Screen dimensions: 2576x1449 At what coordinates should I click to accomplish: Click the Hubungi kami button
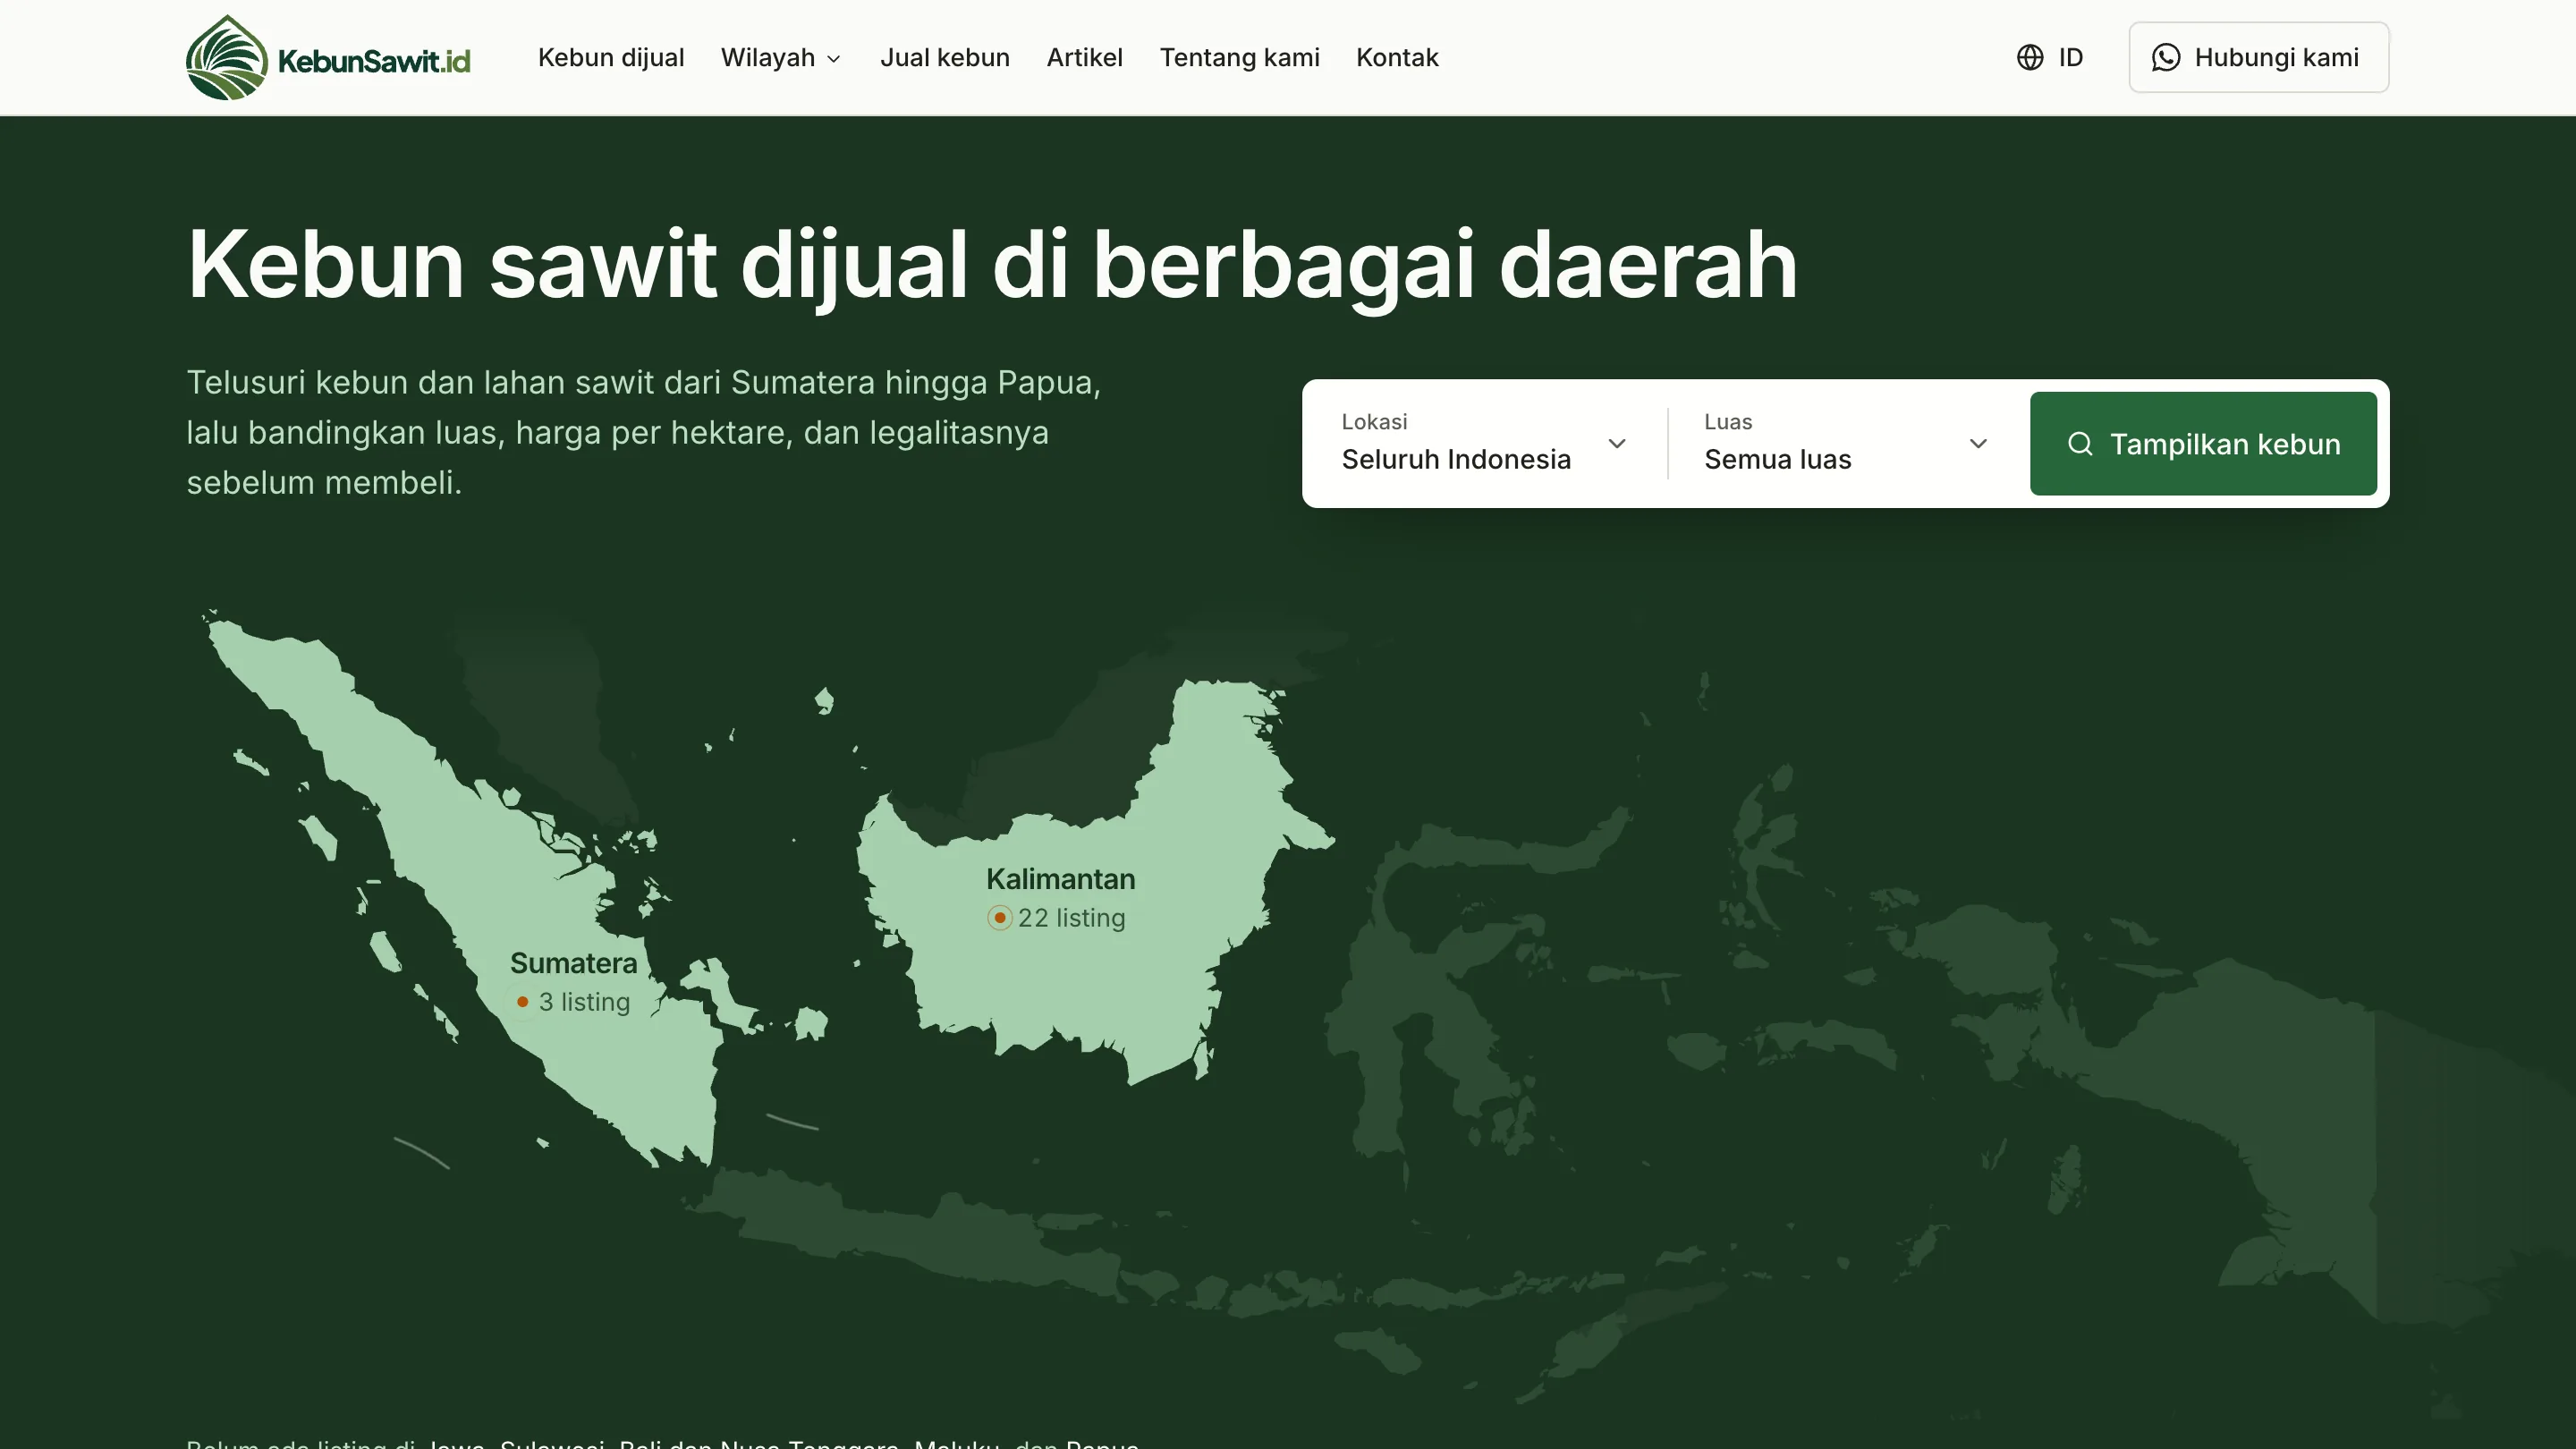click(x=2259, y=58)
